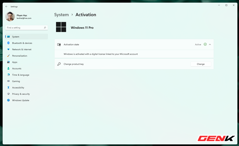239x146 pixels.
Task: Minimize the Settings window
Action: point(219,5)
